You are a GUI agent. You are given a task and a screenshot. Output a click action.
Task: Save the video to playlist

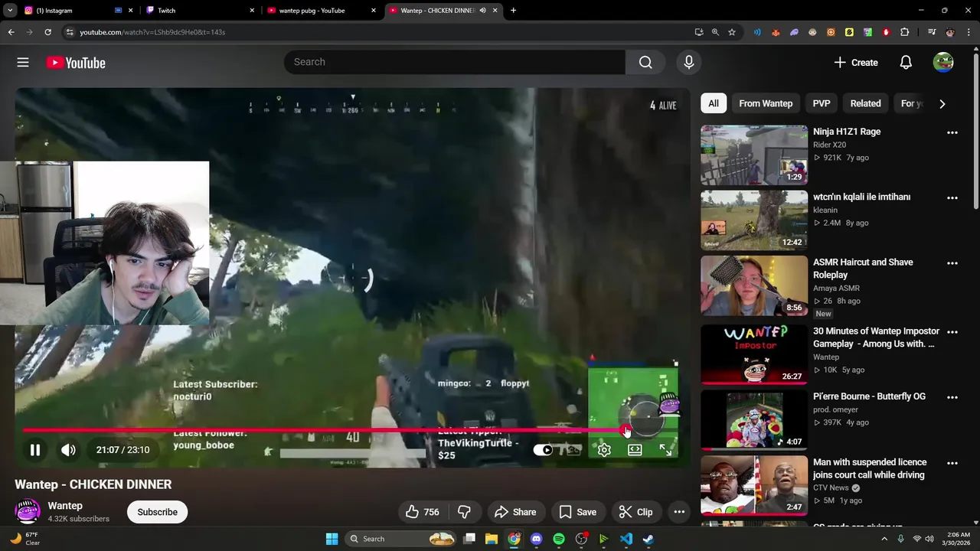(x=577, y=512)
